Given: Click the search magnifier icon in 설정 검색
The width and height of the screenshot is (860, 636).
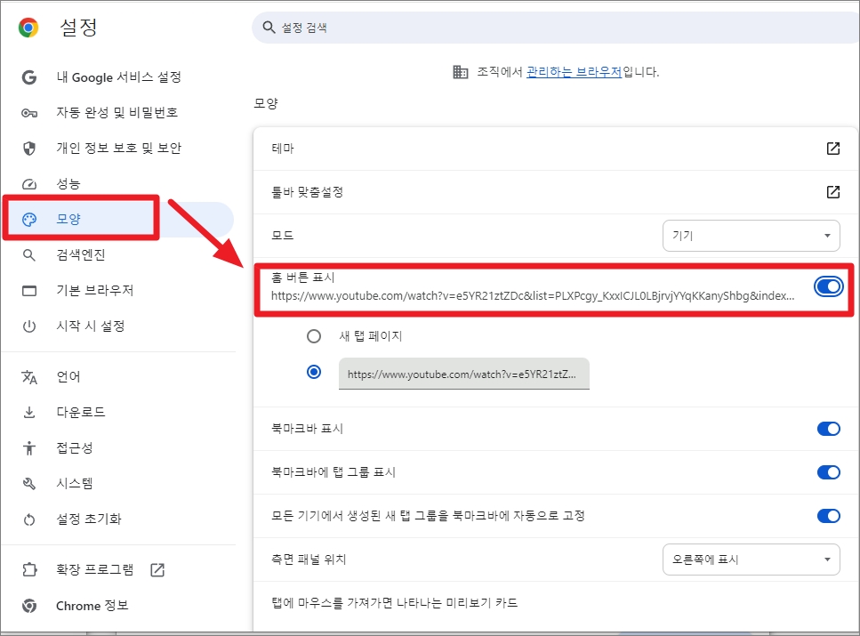Looking at the screenshot, I should coord(269,28).
